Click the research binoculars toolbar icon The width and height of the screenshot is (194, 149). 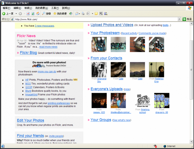coord(106,14)
